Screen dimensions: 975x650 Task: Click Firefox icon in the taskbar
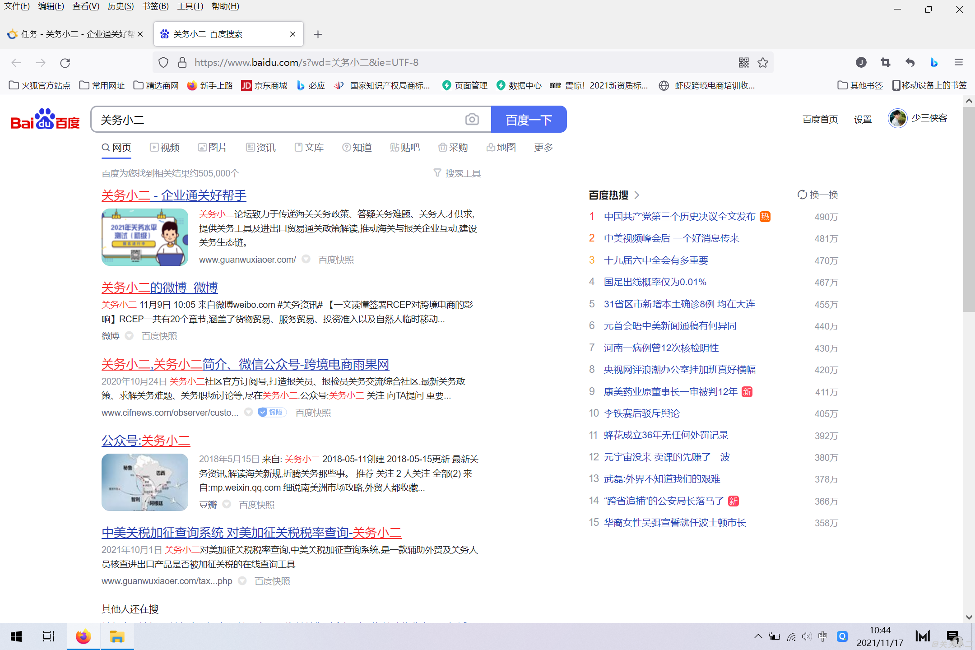click(x=83, y=636)
